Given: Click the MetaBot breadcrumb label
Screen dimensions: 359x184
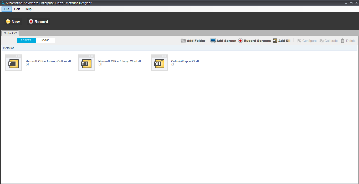Looking at the screenshot, I should click(8, 48).
